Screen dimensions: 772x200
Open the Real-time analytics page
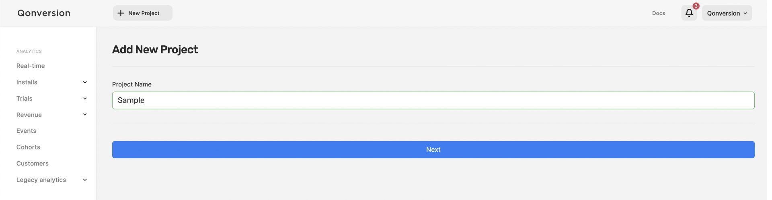coord(31,66)
